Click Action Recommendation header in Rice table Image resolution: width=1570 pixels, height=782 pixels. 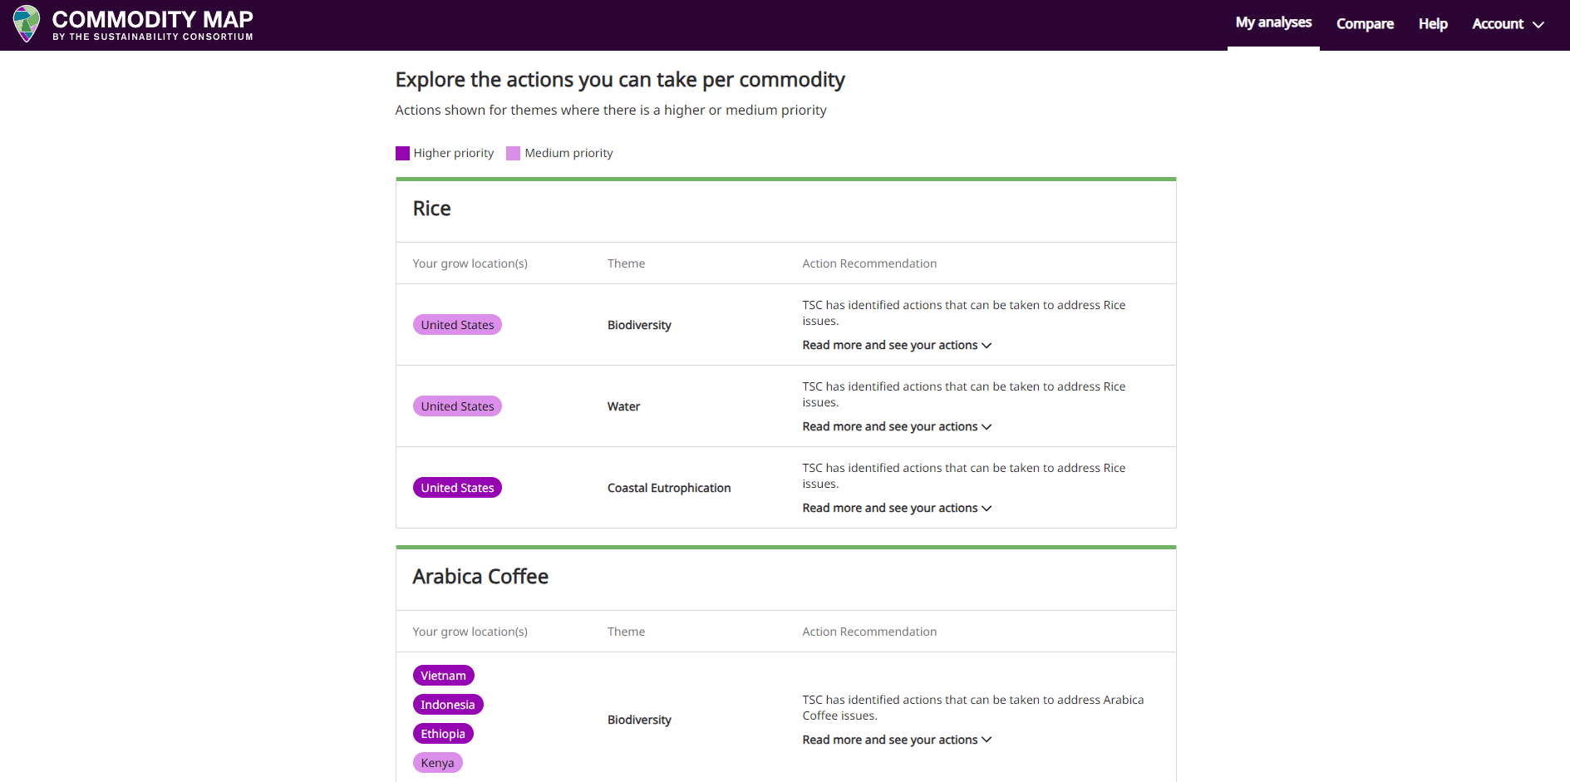(x=869, y=263)
